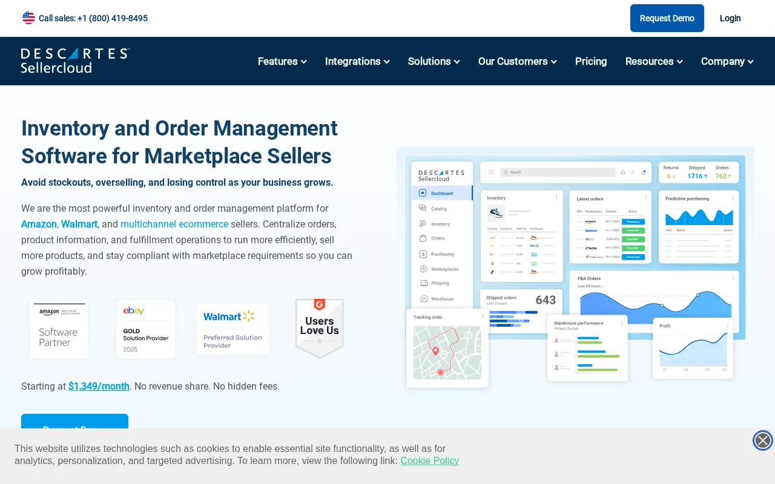Close the cookie notice banner

coord(763,440)
